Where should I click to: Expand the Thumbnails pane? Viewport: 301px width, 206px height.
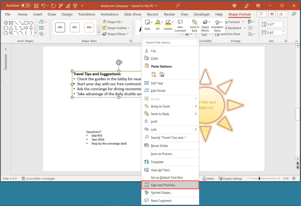tap(6, 49)
